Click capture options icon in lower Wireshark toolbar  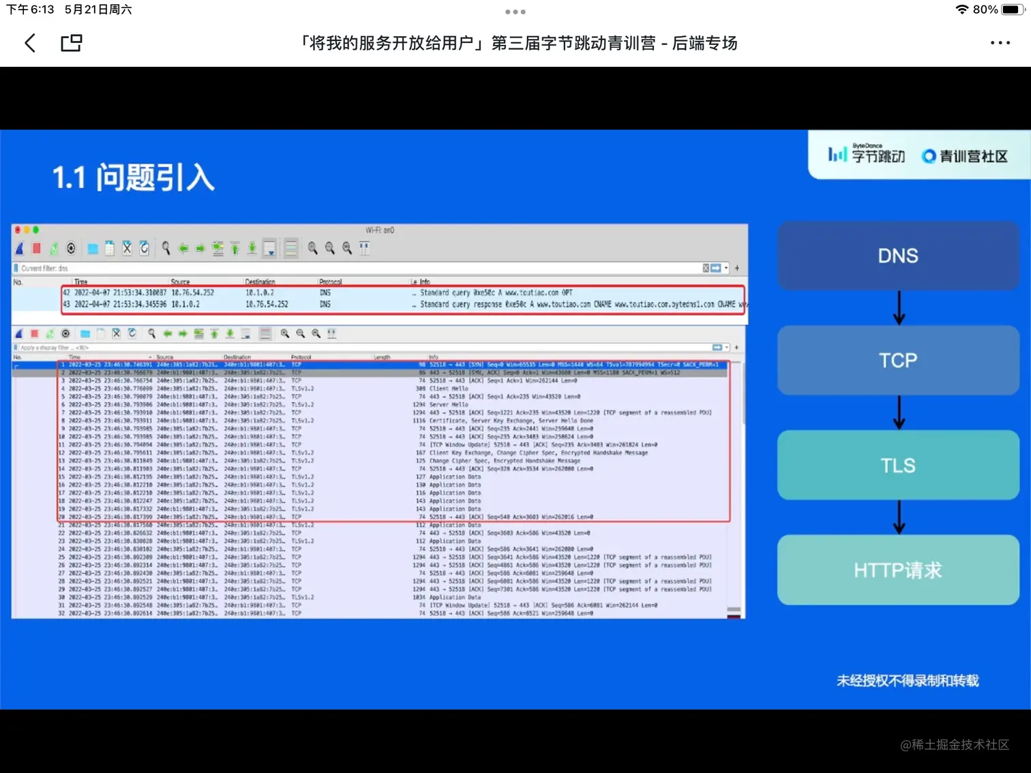[65, 333]
